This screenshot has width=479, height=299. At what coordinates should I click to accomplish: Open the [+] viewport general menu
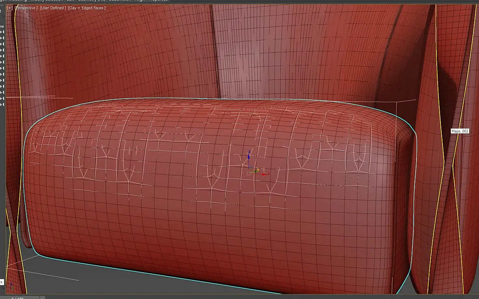tap(10, 8)
